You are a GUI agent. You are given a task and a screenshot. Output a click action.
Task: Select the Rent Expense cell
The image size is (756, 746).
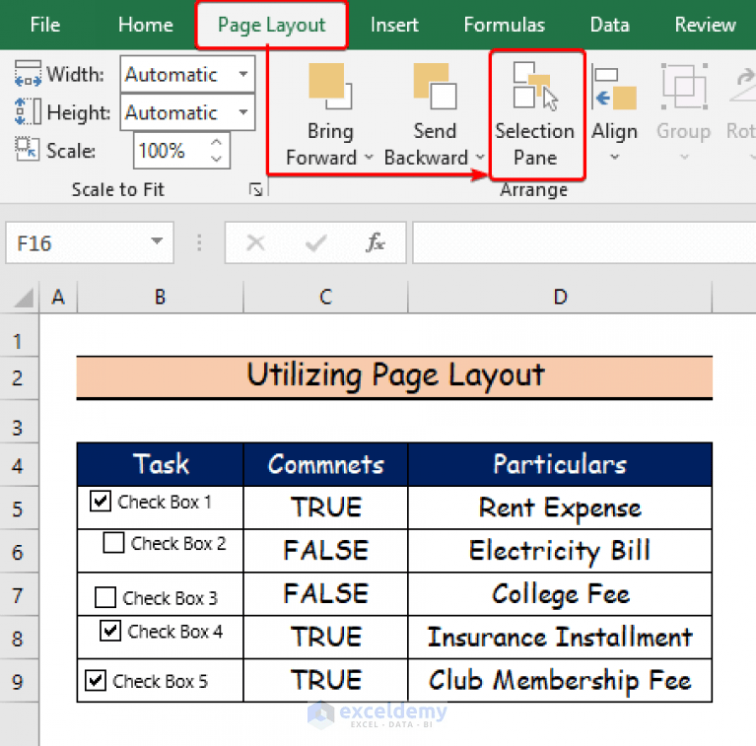[560, 508]
